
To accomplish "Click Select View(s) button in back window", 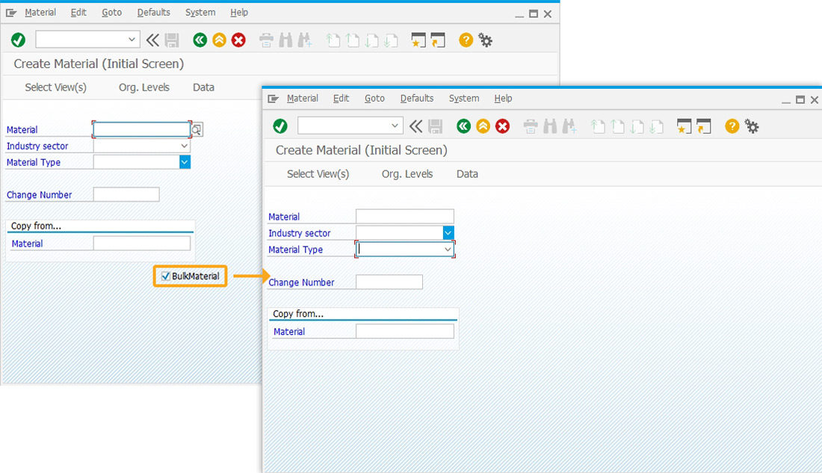I will 55,87.
